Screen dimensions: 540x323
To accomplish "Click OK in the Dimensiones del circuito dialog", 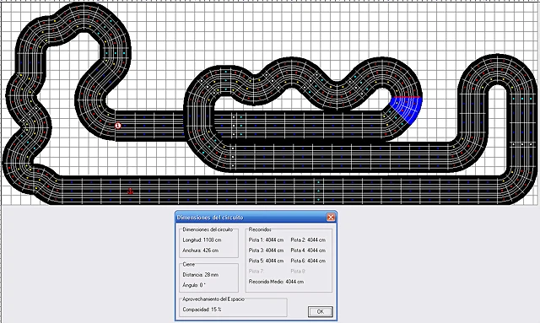I will pos(320,311).
